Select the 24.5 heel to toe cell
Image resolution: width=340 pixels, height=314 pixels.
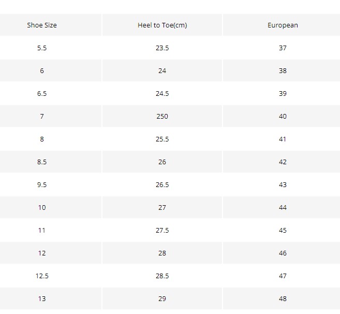[162, 94]
